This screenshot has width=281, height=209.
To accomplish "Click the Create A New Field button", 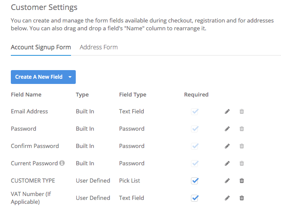I will click(x=39, y=77).
